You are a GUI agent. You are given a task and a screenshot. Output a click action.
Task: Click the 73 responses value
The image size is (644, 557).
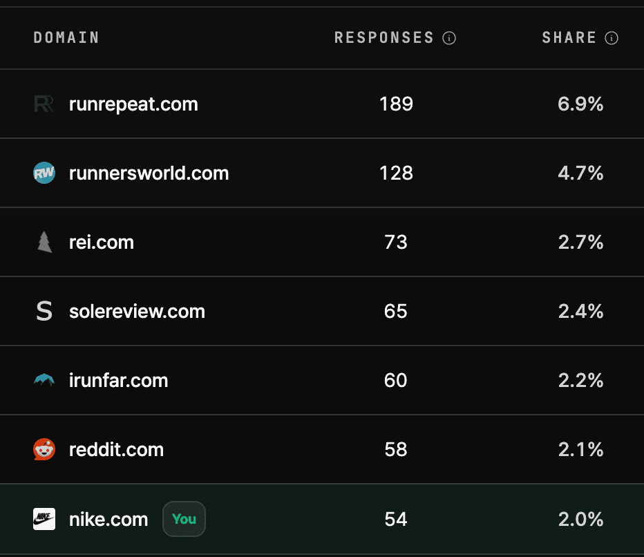click(396, 242)
